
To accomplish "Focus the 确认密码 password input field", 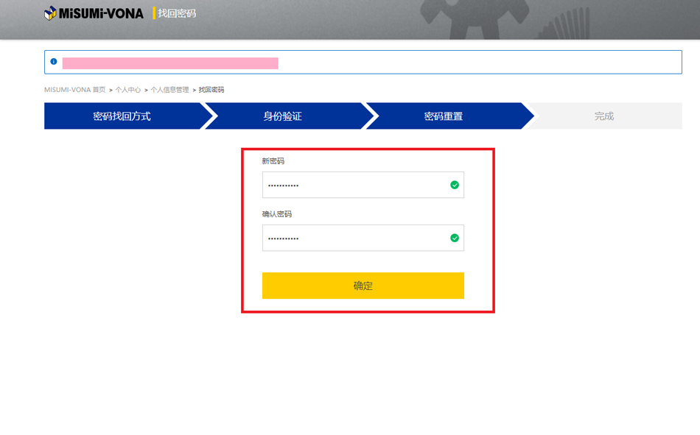I will tap(354, 238).
